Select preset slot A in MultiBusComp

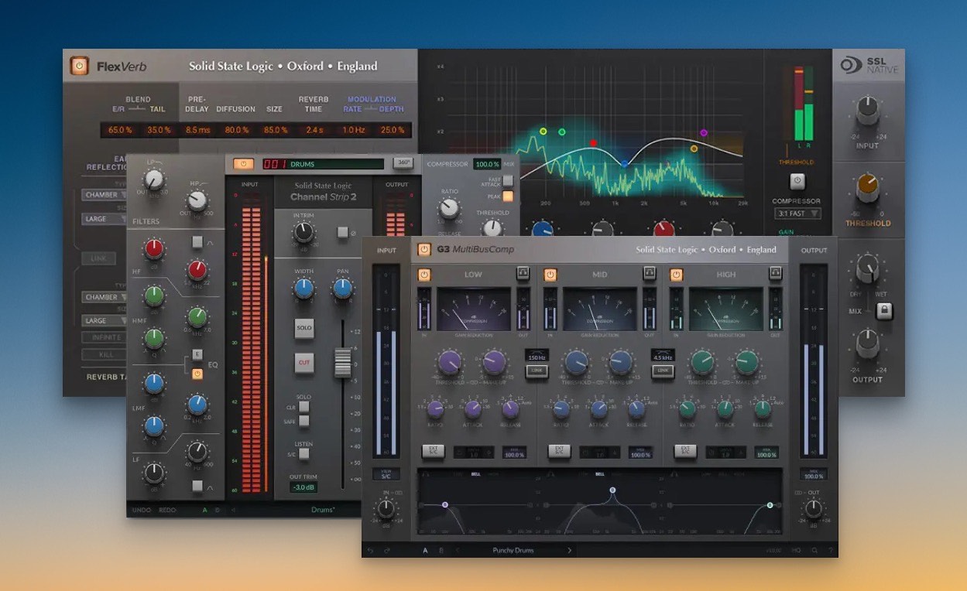pyautogui.click(x=425, y=551)
